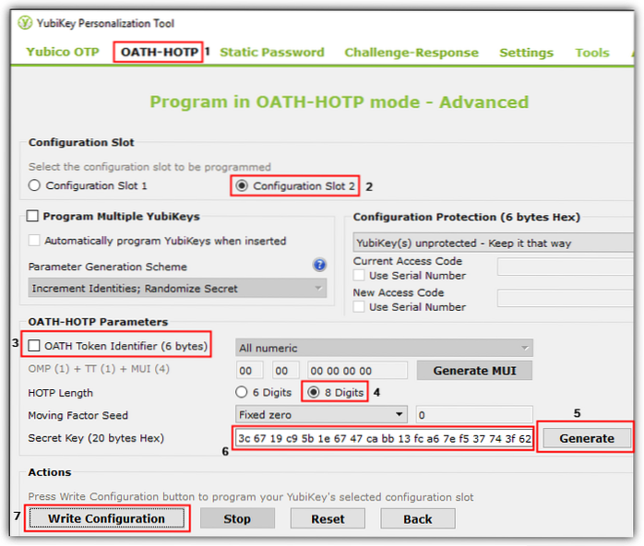Click the Generate MUI button
This screenshot has height=546, width=644.
pos(473,371)
